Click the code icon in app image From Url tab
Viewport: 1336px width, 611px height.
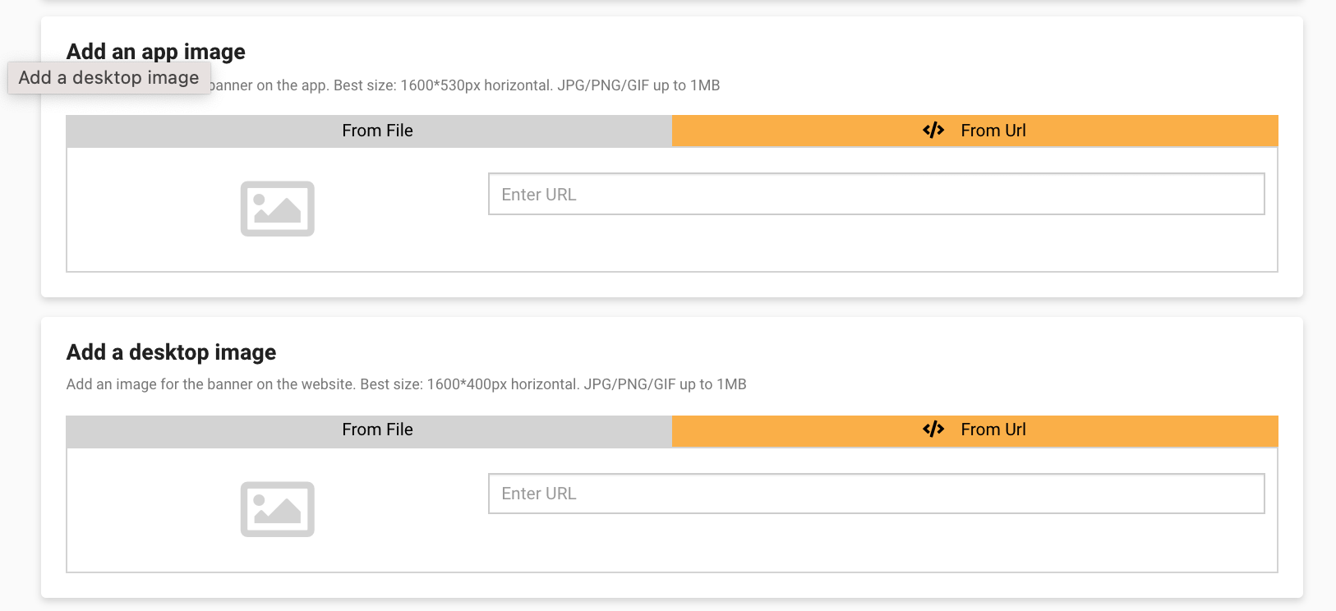click(933, 131)
